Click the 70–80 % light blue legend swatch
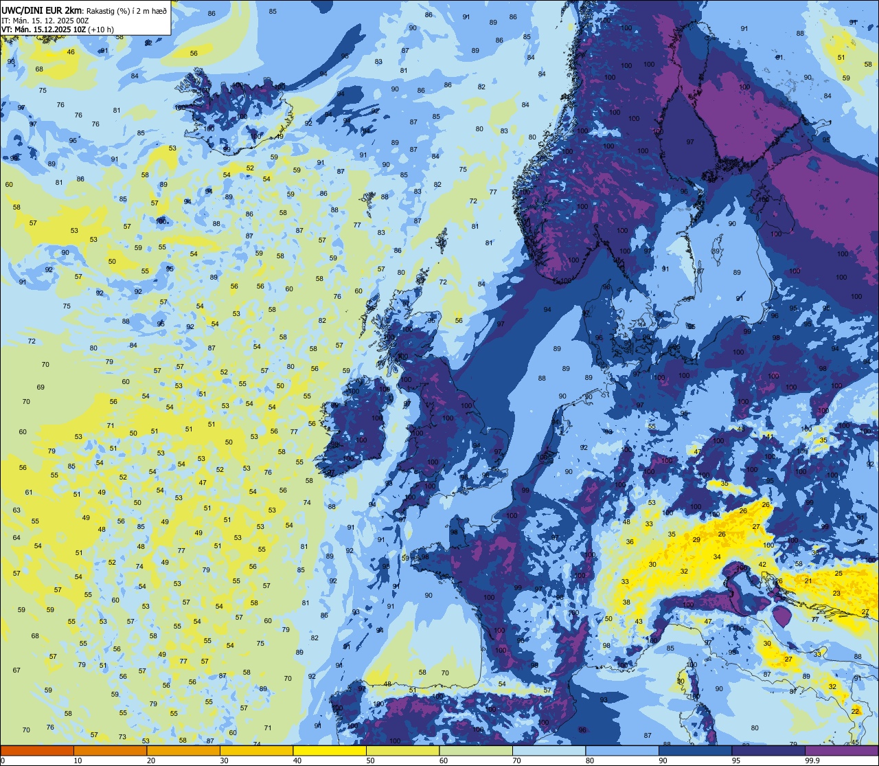This screenshot has width=879, height=766. pos(549,750)
